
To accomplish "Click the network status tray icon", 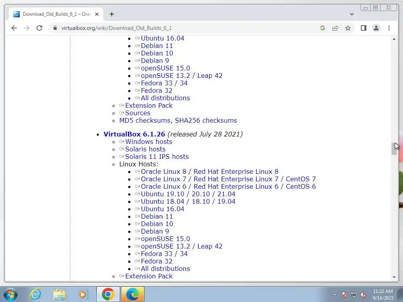I will (354, 295).
